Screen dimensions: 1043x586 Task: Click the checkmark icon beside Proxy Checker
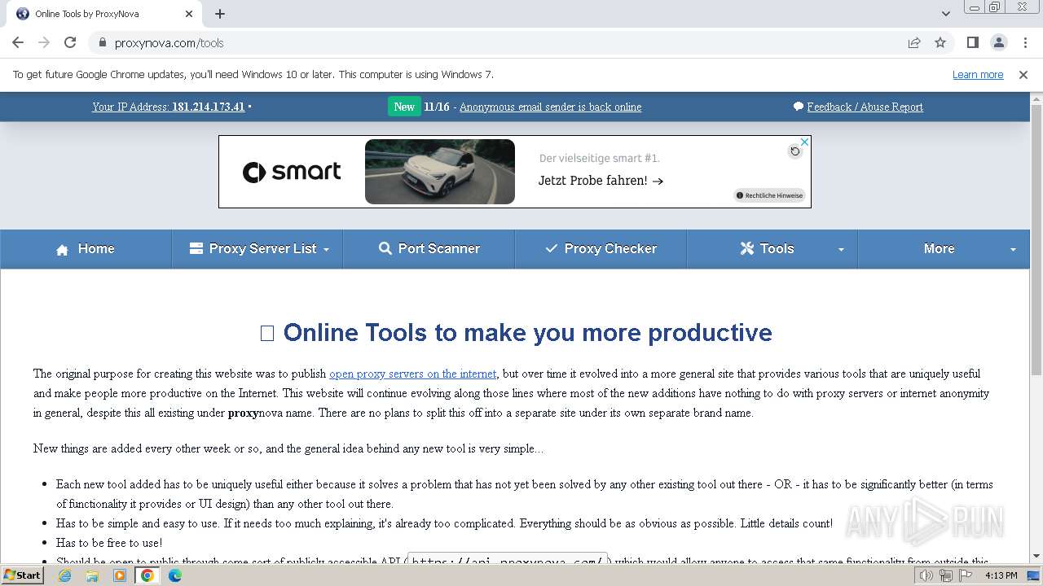551,249
